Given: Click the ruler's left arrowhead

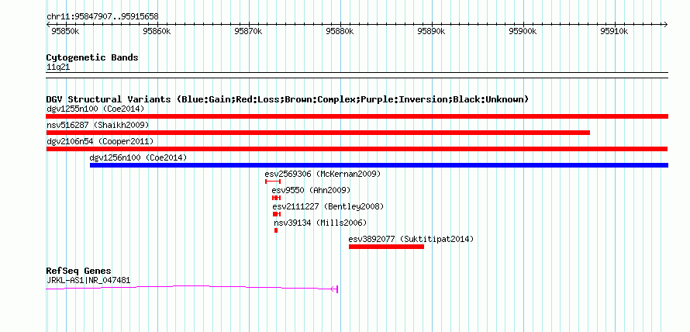Looking at the screenshot, I should pyautogui.click(x=48, y=24).
